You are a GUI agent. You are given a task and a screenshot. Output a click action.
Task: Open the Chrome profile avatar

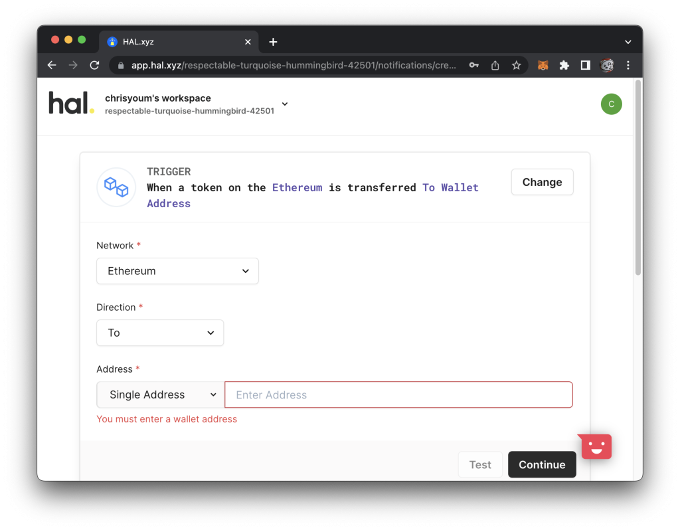pos(607,66)
